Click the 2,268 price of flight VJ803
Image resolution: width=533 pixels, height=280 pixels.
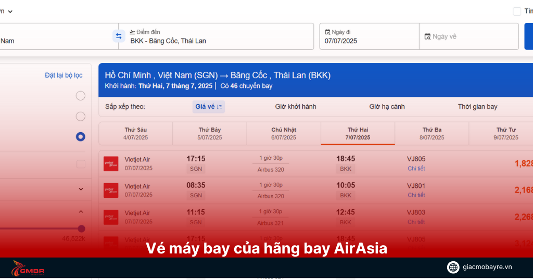tap(524, 217)
